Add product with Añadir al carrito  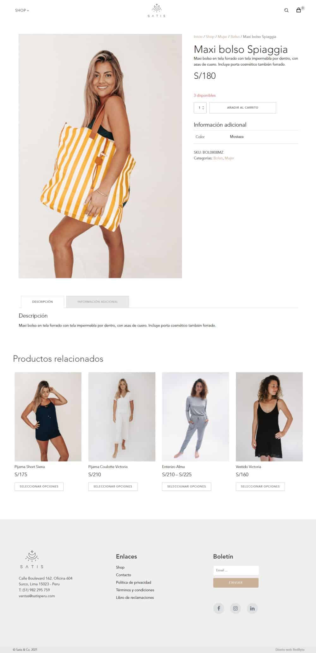pos(243,108)
